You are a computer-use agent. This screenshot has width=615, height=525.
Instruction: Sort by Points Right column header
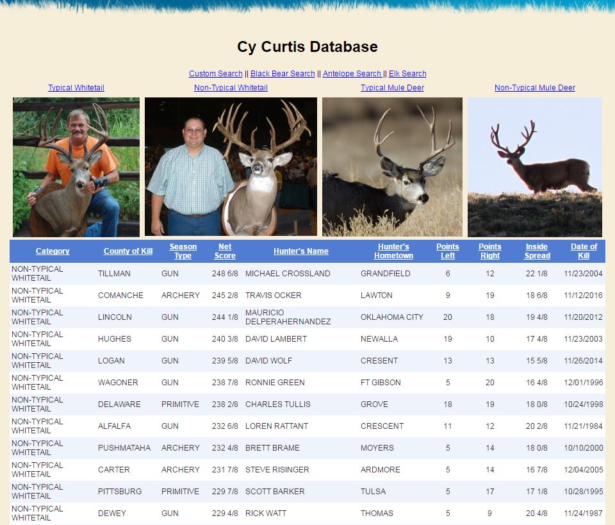(x=490, y=251)
